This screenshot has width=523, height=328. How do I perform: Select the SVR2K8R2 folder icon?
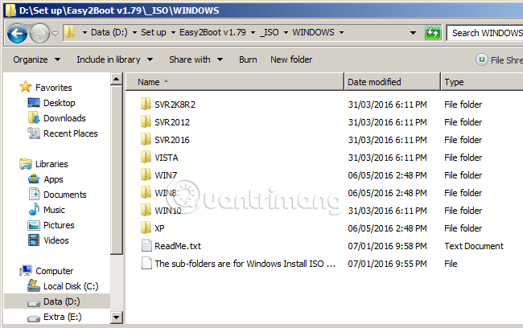[146, 105]
